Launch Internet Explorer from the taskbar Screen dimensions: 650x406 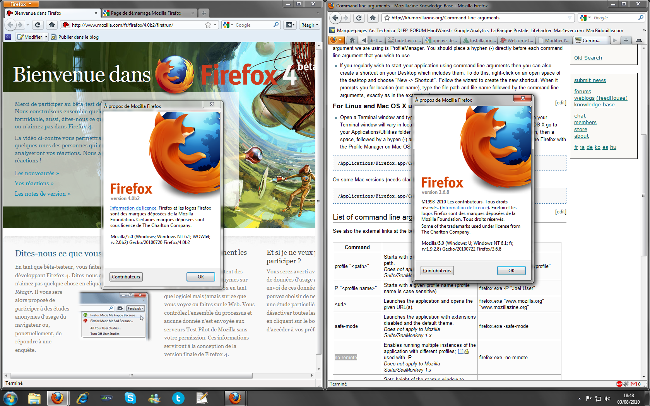tap(82, 398)
